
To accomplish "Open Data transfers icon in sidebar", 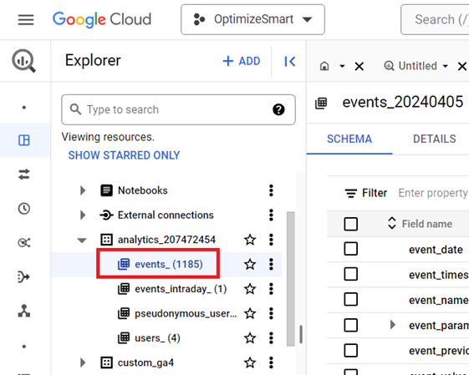I will [x=24, y=175].
